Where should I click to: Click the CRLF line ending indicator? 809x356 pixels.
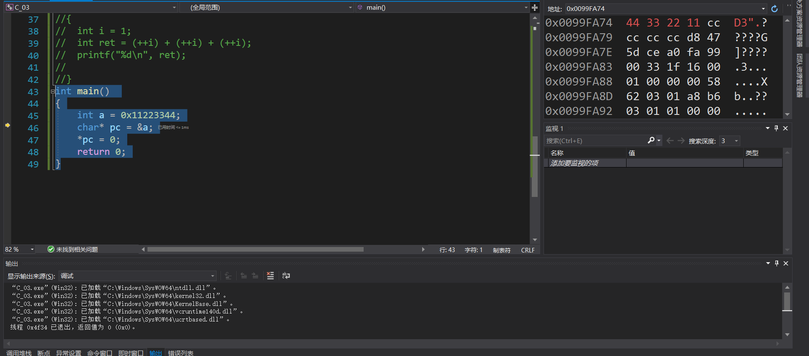tap(528, 250)
